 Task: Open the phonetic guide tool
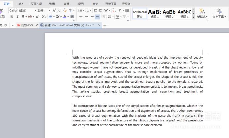71,10
